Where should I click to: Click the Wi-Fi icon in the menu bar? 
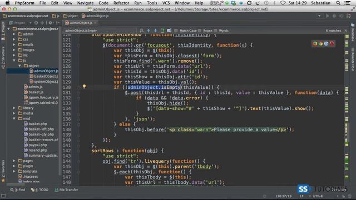tap(283, 3)
